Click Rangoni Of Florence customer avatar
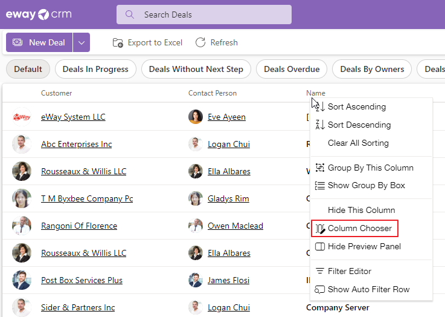 [x=22, y=226]
